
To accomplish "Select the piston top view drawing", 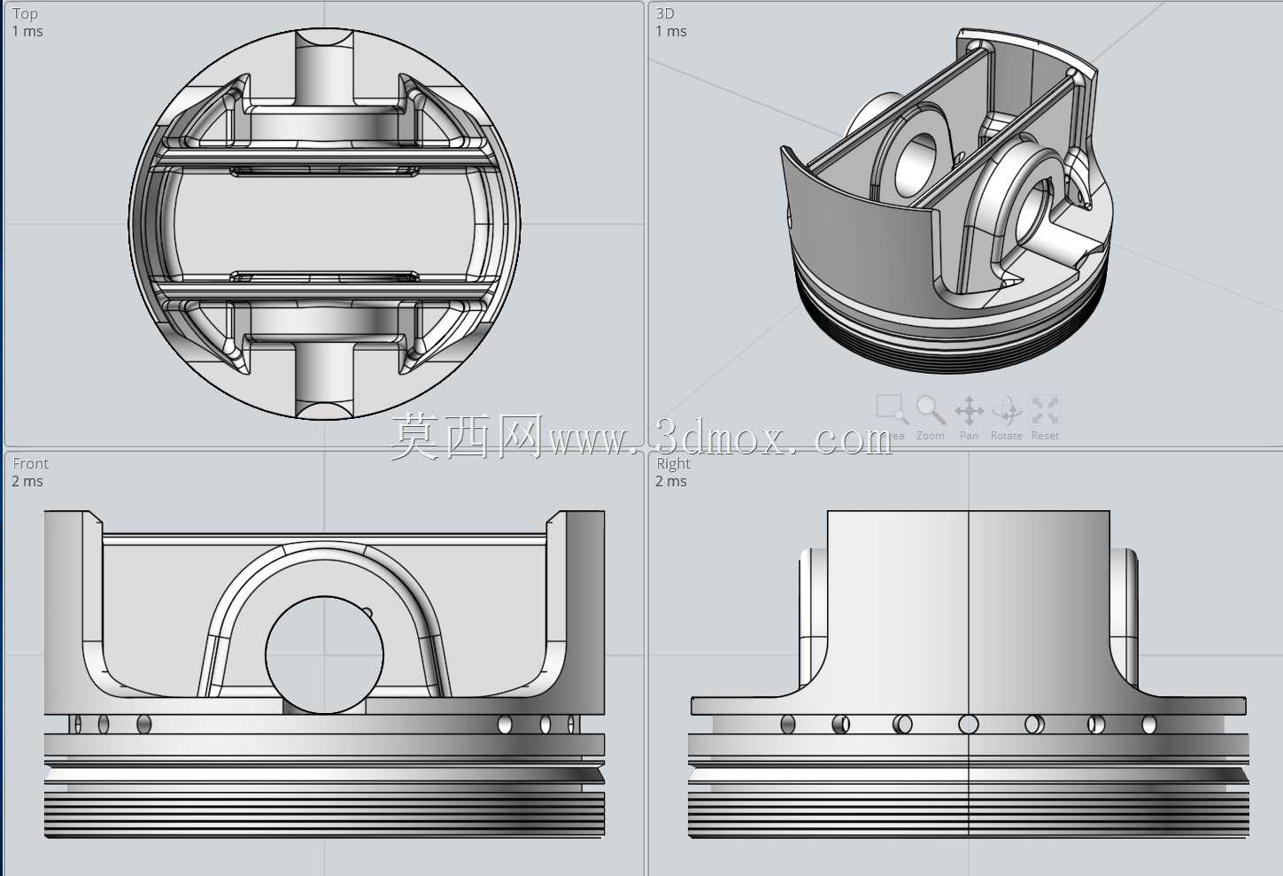I will pos(324,223).
